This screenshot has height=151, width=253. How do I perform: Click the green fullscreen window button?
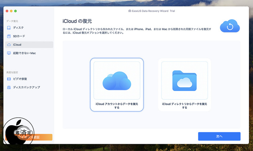pos(15,11)
